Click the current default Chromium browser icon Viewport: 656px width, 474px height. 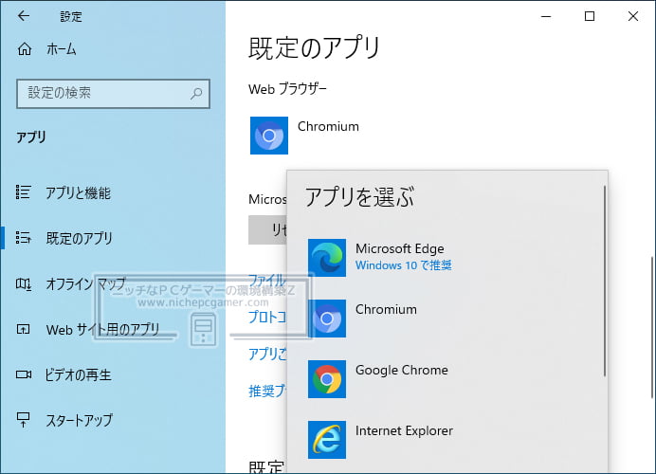click(x=269, y=136)
